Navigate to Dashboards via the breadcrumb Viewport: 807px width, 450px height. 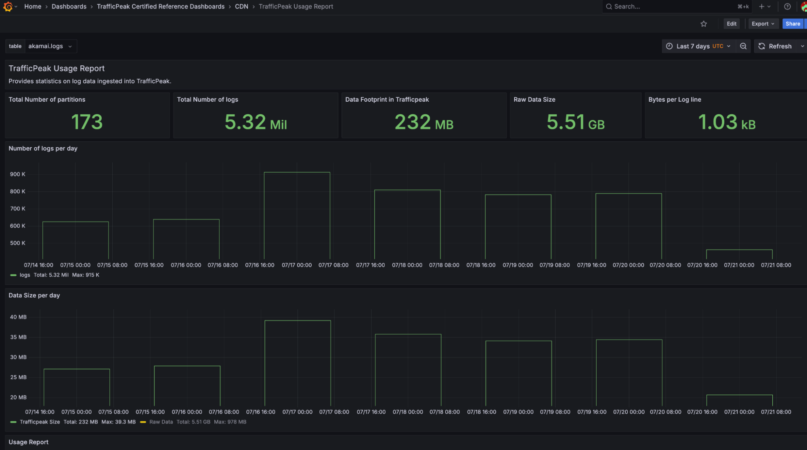click(69, 6)
